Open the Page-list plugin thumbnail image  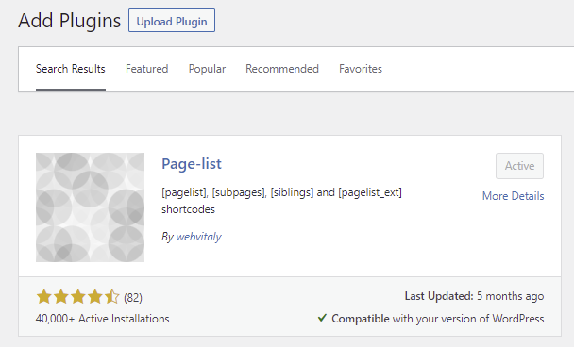[90, 207]
